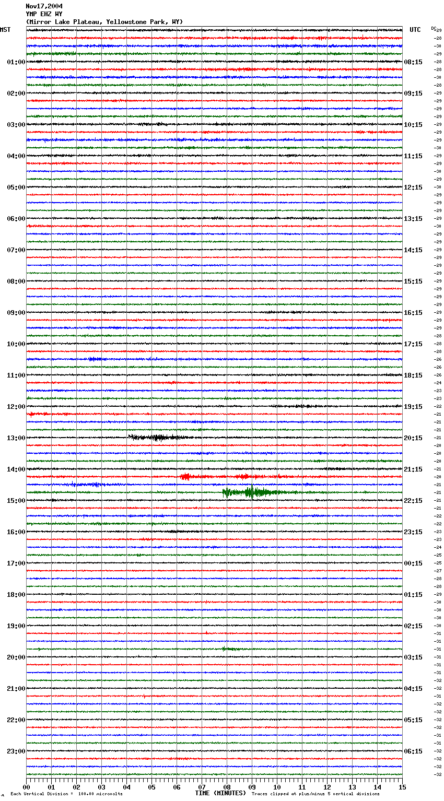Click the 02:15 UTC time label
Image resolution: width=444 pixels, height=801 pixels.
pyautogui.click(x=413, y=626)
